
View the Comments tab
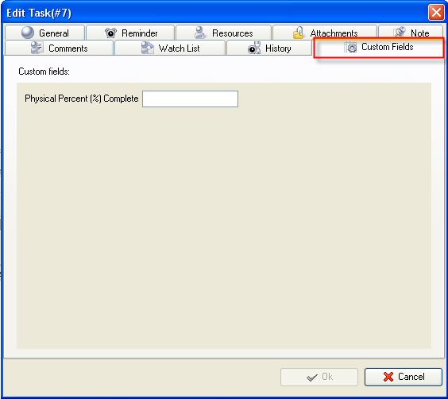[x=59, y=48]
